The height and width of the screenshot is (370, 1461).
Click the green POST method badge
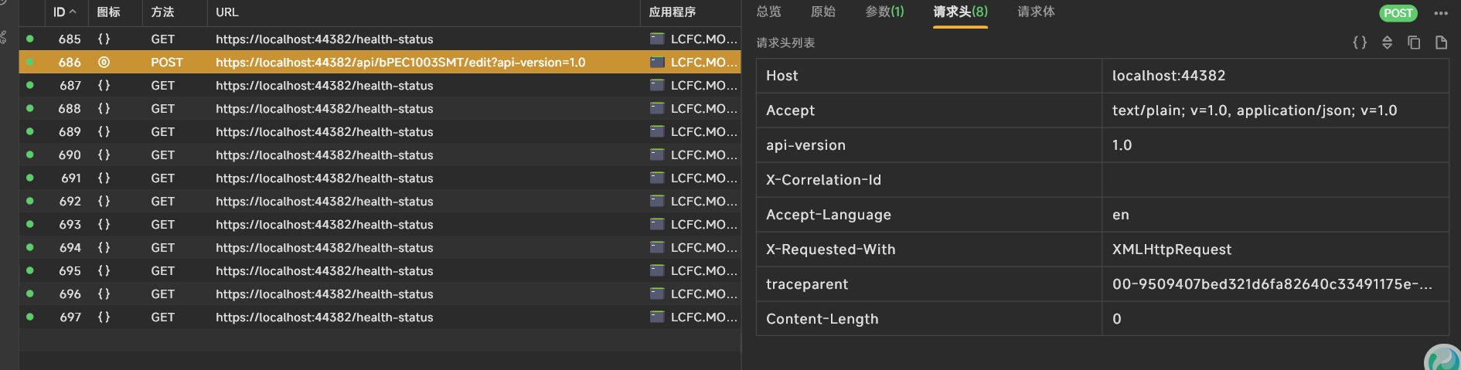1398,13
